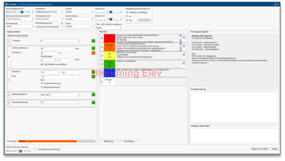Screen dimensions: 285x161
Task: Open the Medvetandegrad dropdown
Action: 78,95
